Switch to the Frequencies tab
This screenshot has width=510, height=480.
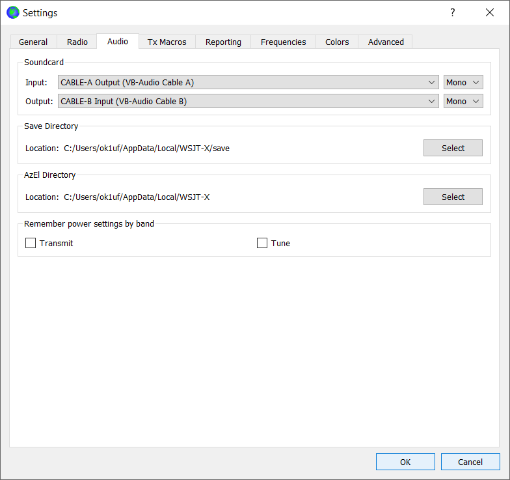click(283, 42)
